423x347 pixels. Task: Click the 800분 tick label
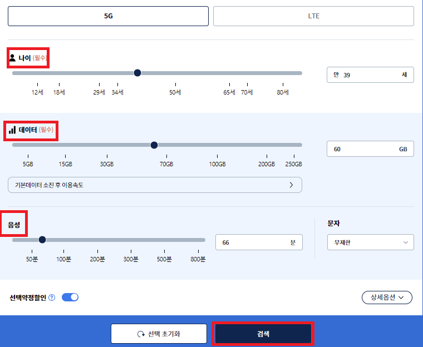[x=198, y=259]
